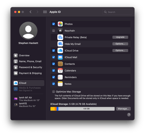
Task: Open Hide My Email Options
Action: (120, 44)
